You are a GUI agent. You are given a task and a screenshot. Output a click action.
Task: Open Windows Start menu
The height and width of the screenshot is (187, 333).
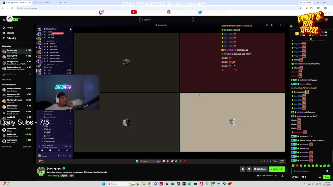(x=103, y=184)
